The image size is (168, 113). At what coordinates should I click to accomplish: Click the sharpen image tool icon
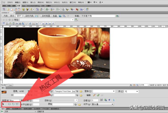(x=114, y=100)
